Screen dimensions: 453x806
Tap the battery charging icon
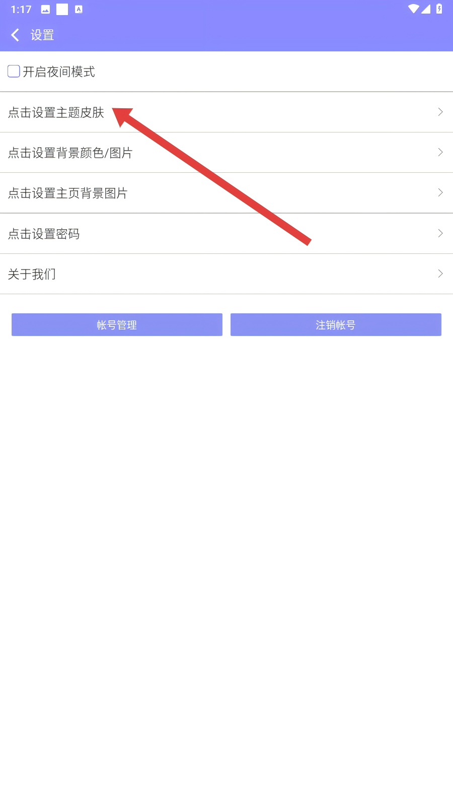439,9
